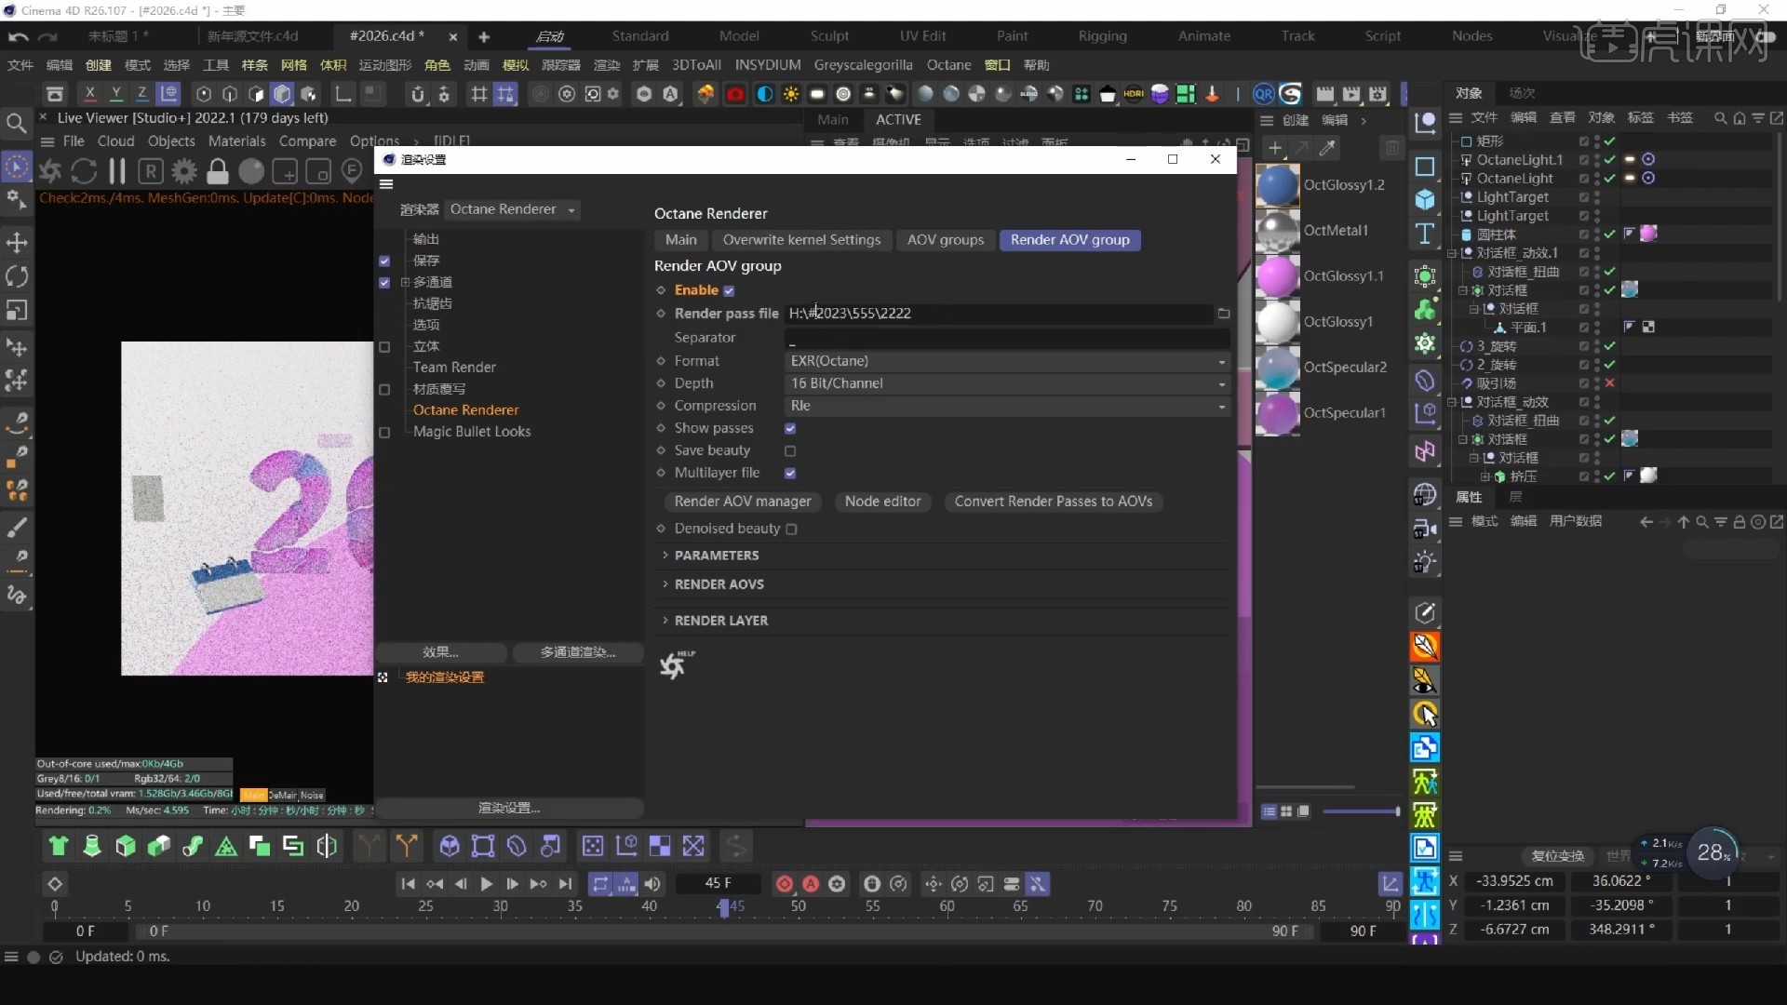The width and height of the screenshot is (1787, 1005).
Task: Open the 渲染器 Octane Renderer dropdown
Action: point(513,209)
